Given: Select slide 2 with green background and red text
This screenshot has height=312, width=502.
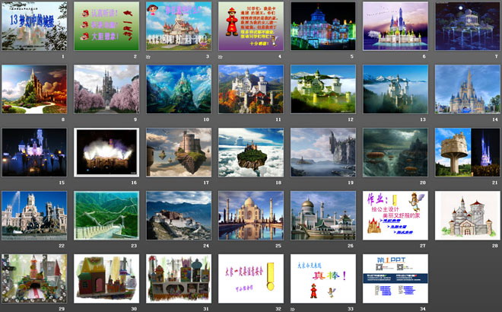Looking at the screenshot, I should tap(106, 26).
